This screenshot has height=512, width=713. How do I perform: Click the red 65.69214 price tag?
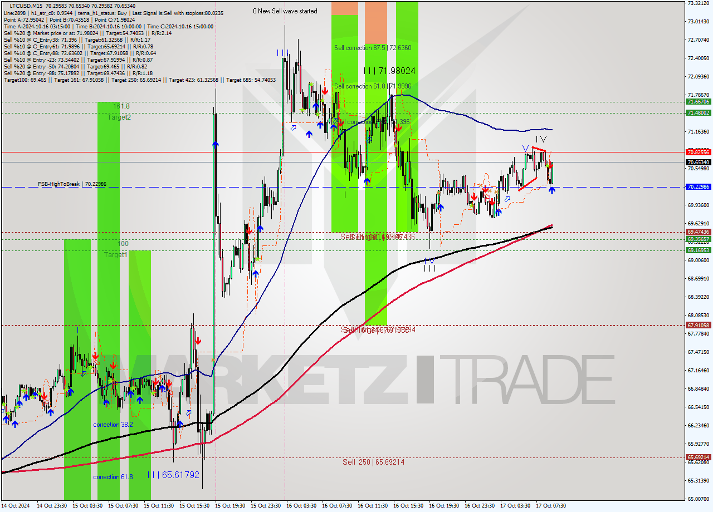[x=698, y=457]
